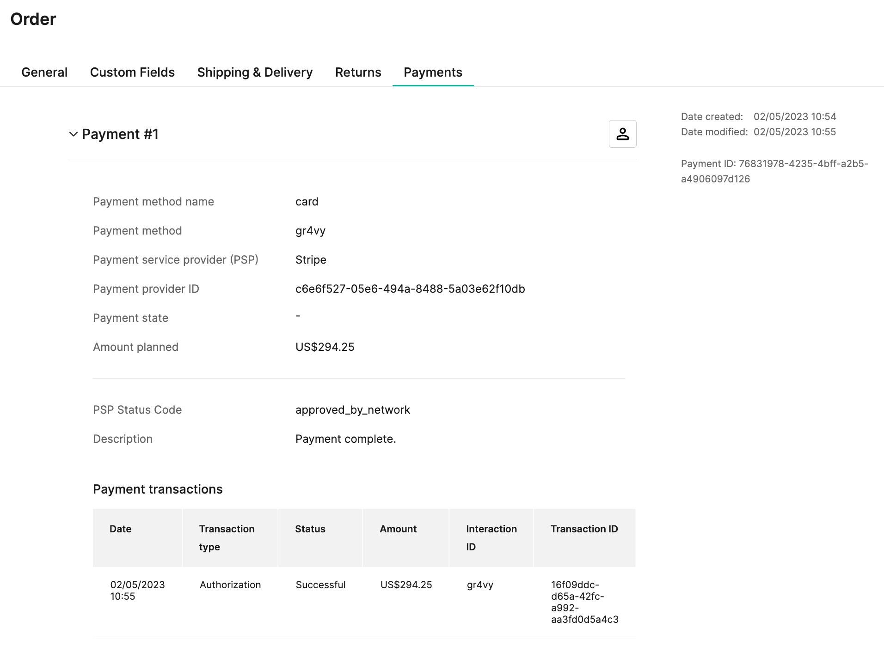Click the 'Authorization' transaction type cell

230,585
